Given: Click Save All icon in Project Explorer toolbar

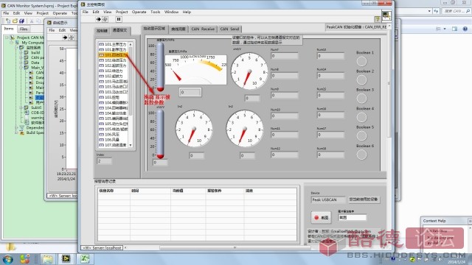Looking at the screenshot, I should pyautogui.click(x=21, y=21).
